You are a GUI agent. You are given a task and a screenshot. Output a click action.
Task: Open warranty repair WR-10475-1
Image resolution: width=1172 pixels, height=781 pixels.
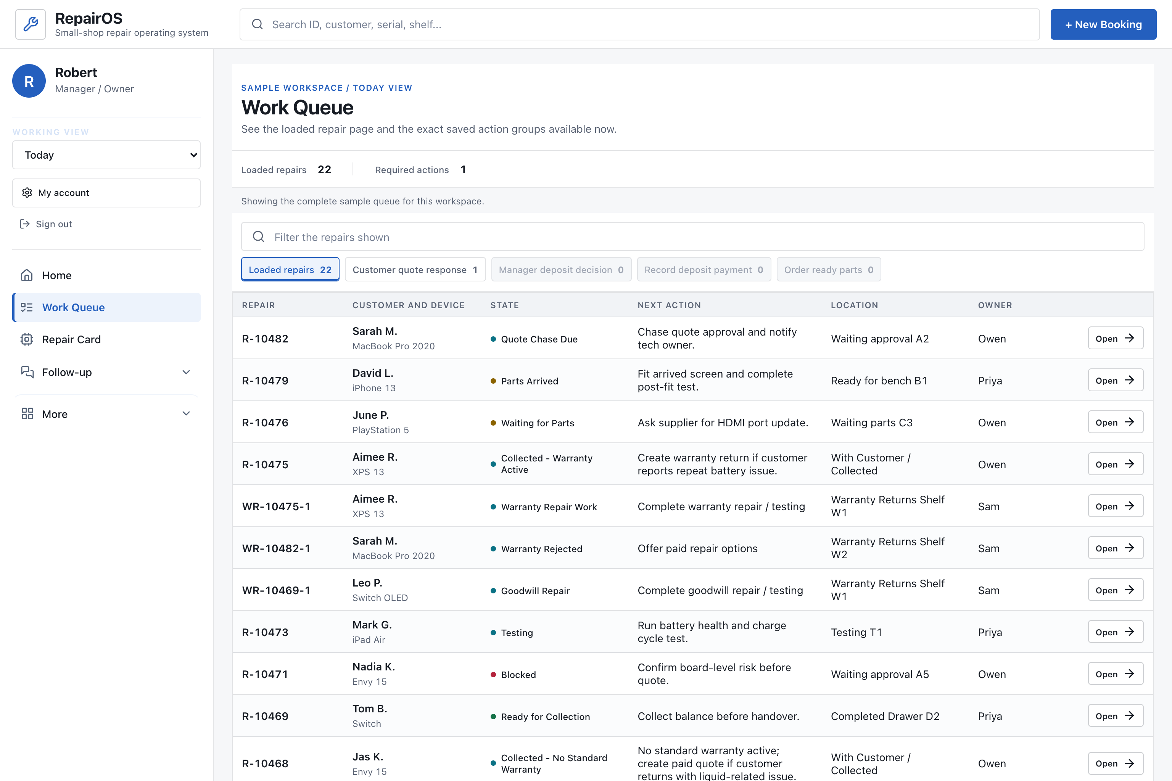tap(1115, 506)
